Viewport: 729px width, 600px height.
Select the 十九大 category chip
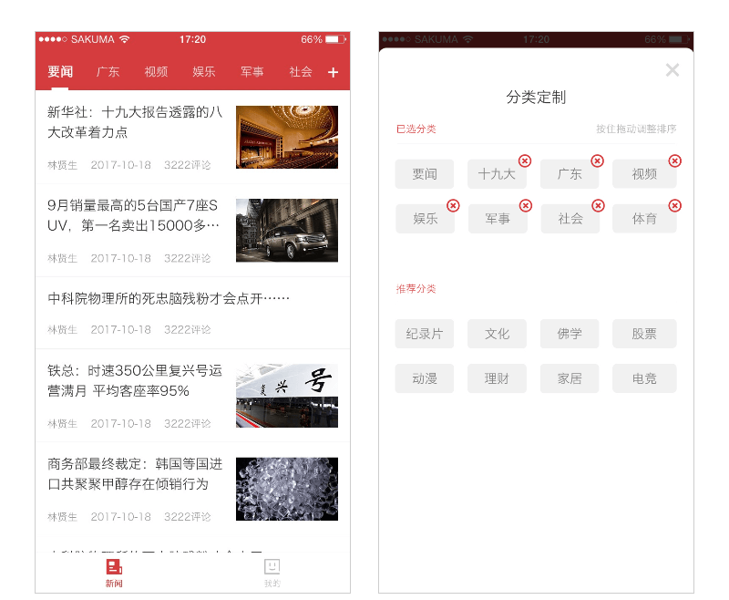[497, 174]
